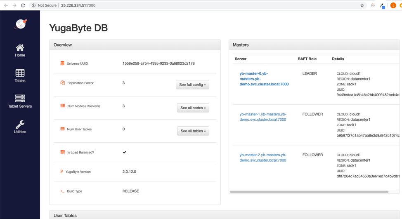Click the orange profile avatar in toolbar
This screenshot has width=402, height=219.
393,5
